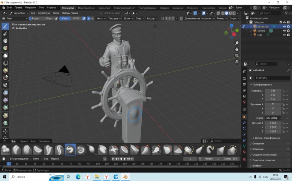Toggle radius pressure sensitivity pen icon
Viewport: 292px width, 181px height.
pos(56,18)
